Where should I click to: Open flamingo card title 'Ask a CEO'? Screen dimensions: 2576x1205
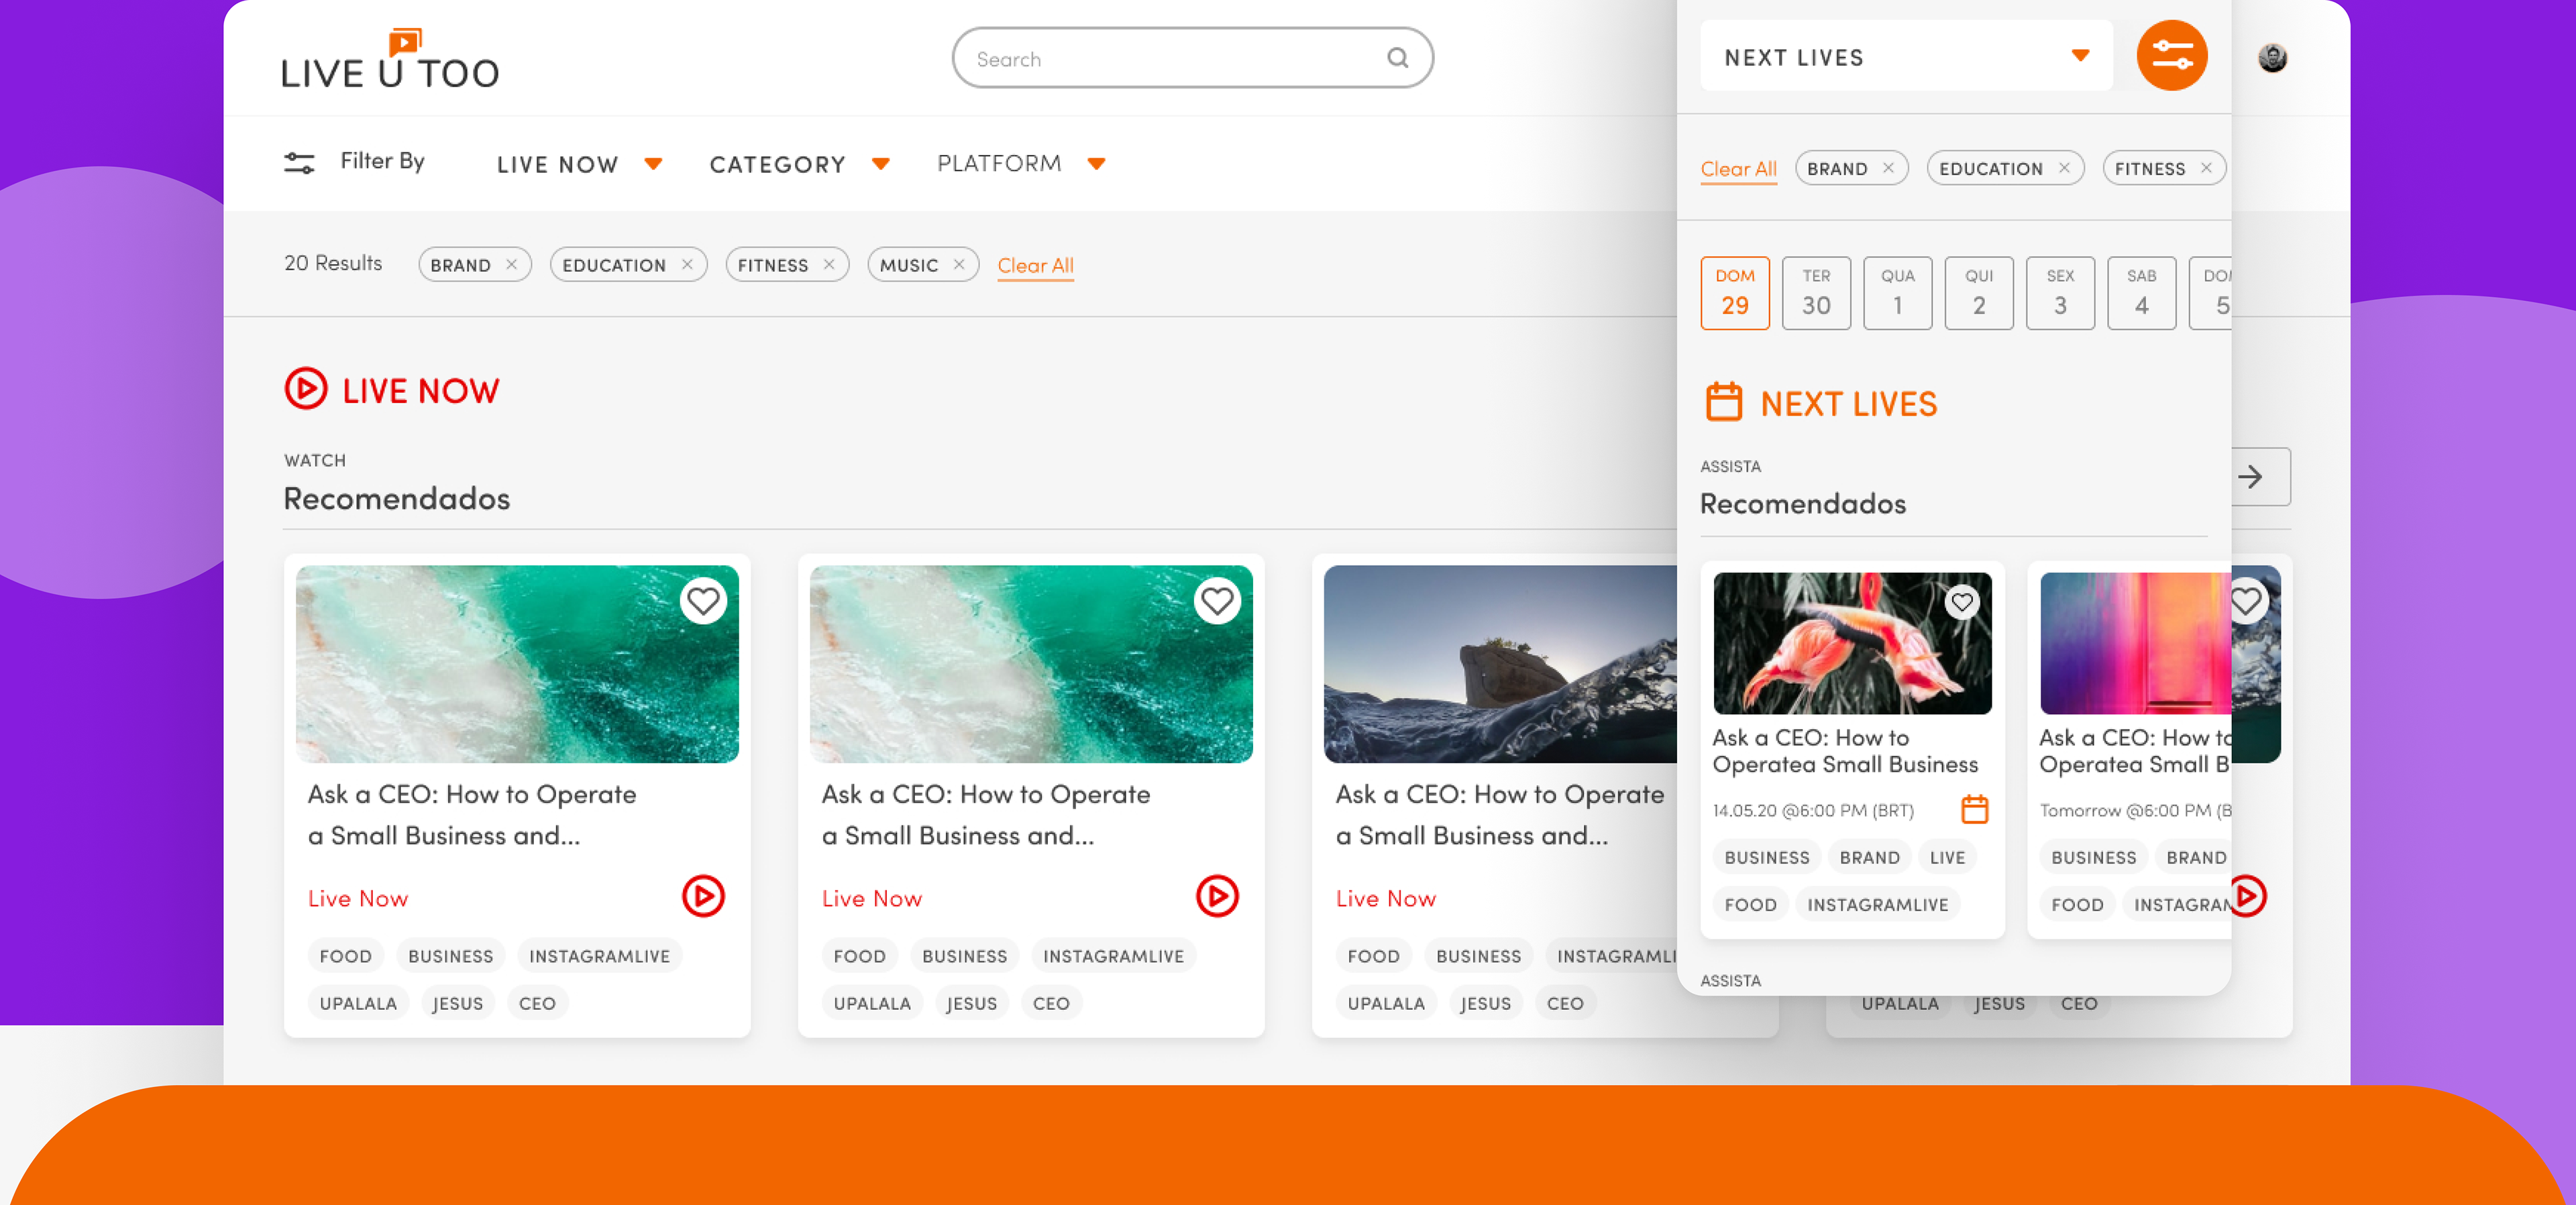pyautogui.click(x=1845, y=751)
